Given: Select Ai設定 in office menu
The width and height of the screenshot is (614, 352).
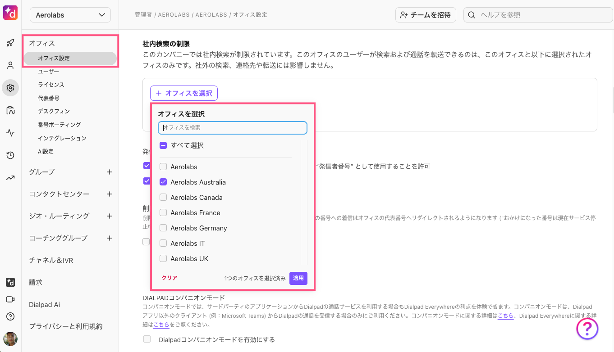Looking at the screenshot, I should point(46,152).
